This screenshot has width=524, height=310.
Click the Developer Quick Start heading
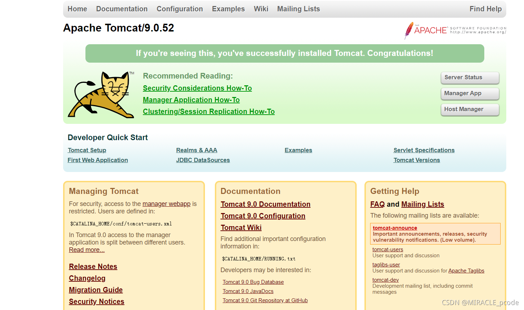(x=108, y=138)
